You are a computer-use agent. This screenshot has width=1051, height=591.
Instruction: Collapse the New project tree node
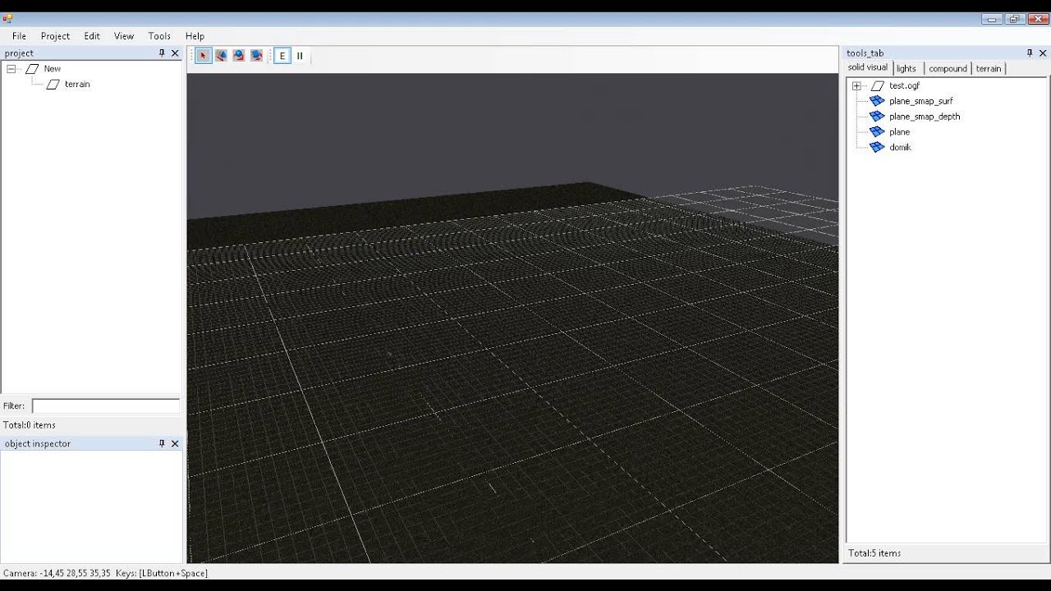coord(11,69)
